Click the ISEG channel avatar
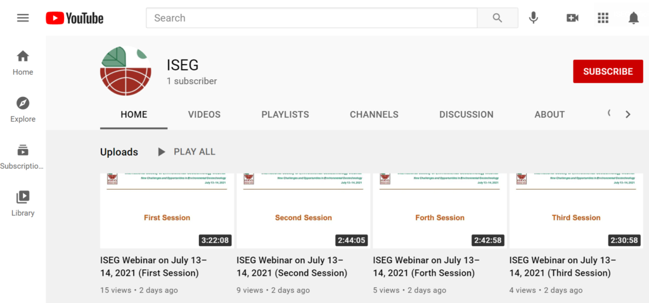The width and height of the screenshot is (649, 303). point(126,72)
